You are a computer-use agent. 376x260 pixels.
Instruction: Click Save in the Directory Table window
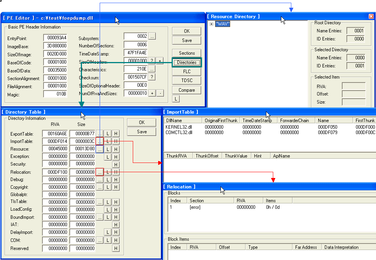[x=142, y=132]
